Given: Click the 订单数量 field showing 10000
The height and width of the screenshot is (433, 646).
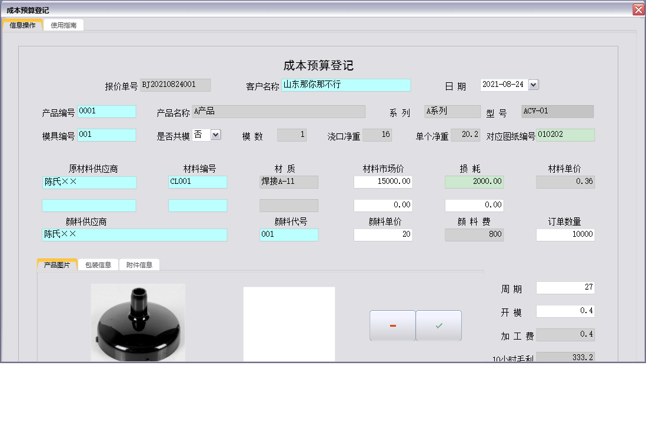Looking at the screenshot, I should click(x=565, y=234).
